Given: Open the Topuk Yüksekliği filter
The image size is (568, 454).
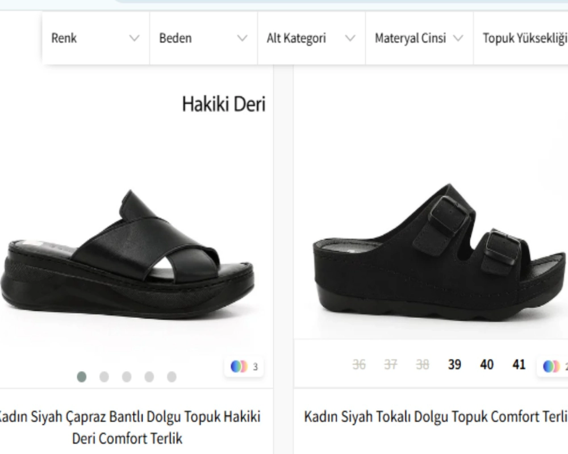Looking at the screenshot, I should (x=524, y=39).
